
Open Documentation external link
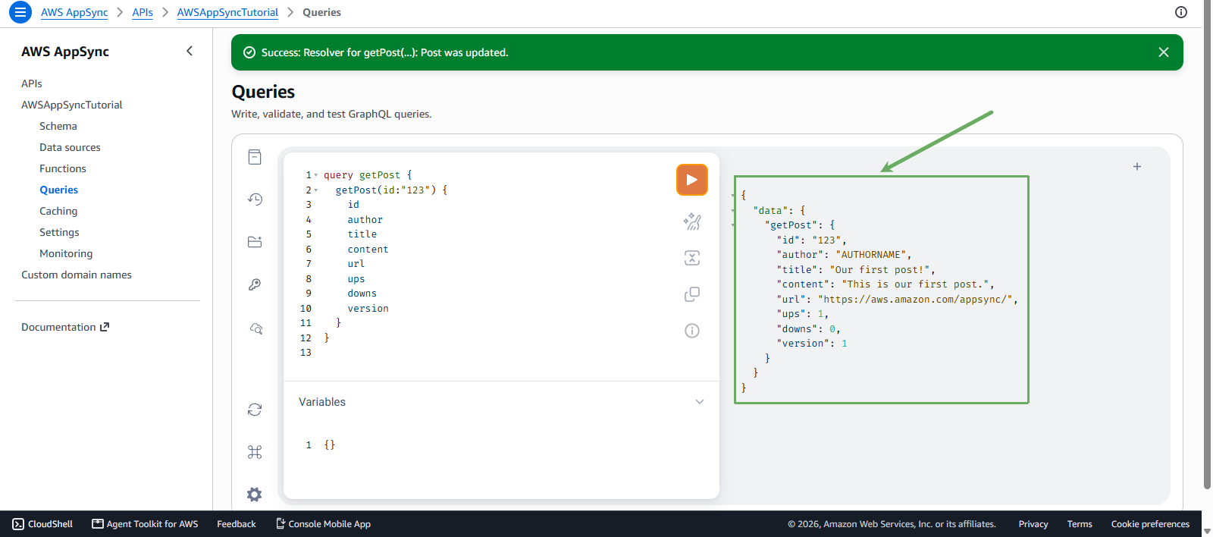[65, 327]
